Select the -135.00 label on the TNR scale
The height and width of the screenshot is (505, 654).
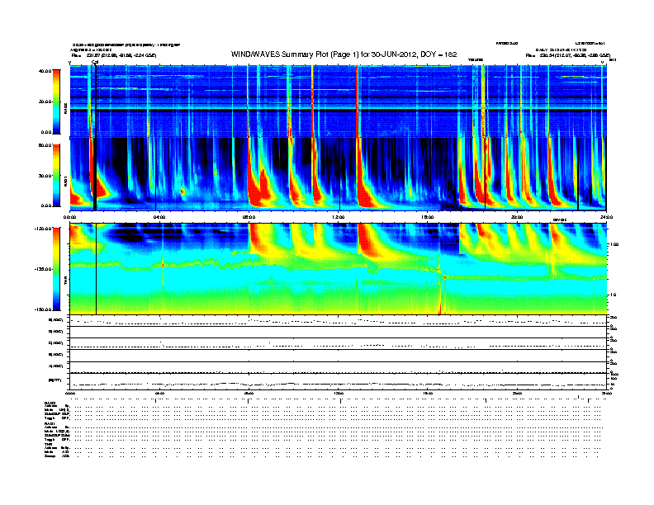pos(43,269)
